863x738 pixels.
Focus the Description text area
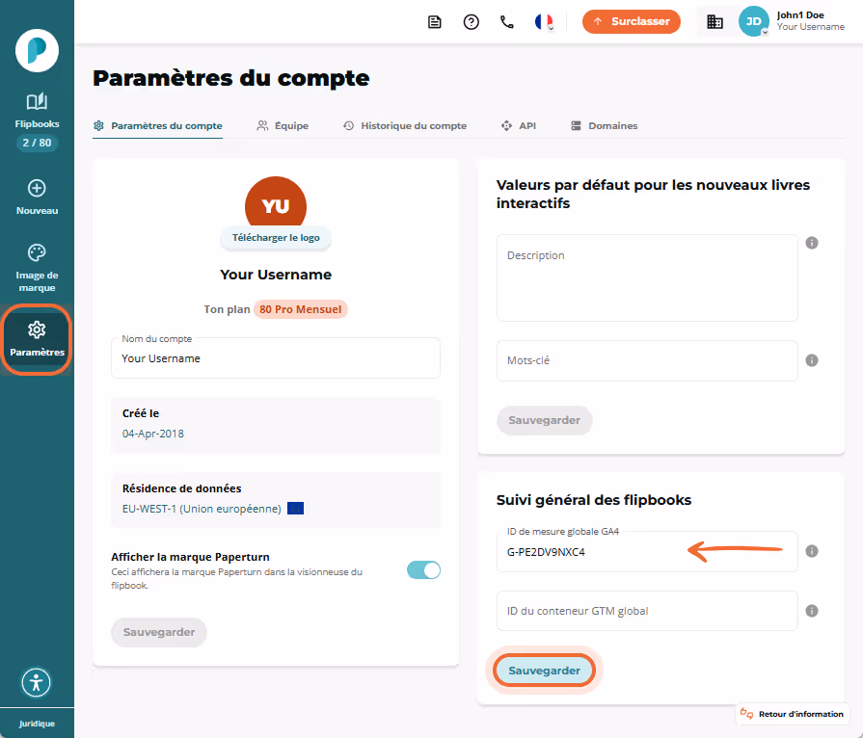click(x=647, y=277)
